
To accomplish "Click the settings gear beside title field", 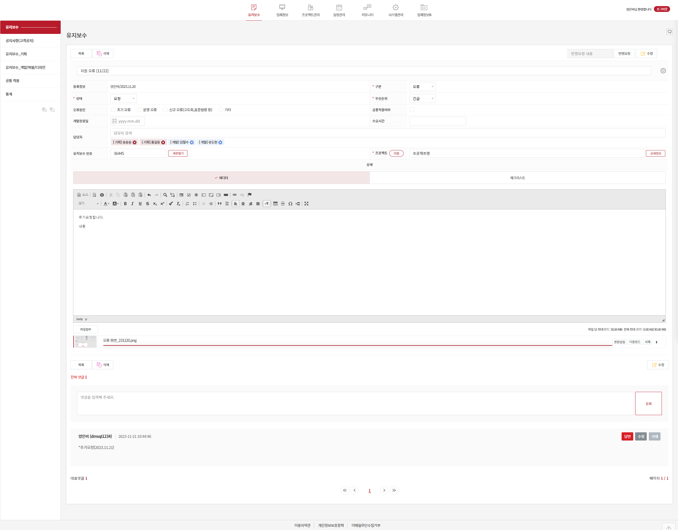I will coord(663,71).
